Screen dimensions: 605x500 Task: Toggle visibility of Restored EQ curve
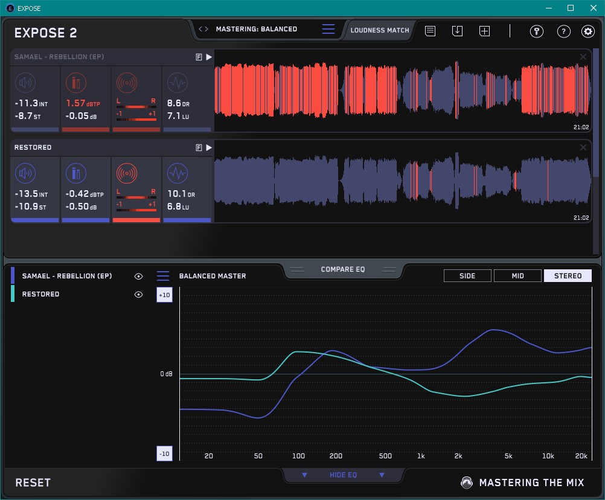(139, 294)
